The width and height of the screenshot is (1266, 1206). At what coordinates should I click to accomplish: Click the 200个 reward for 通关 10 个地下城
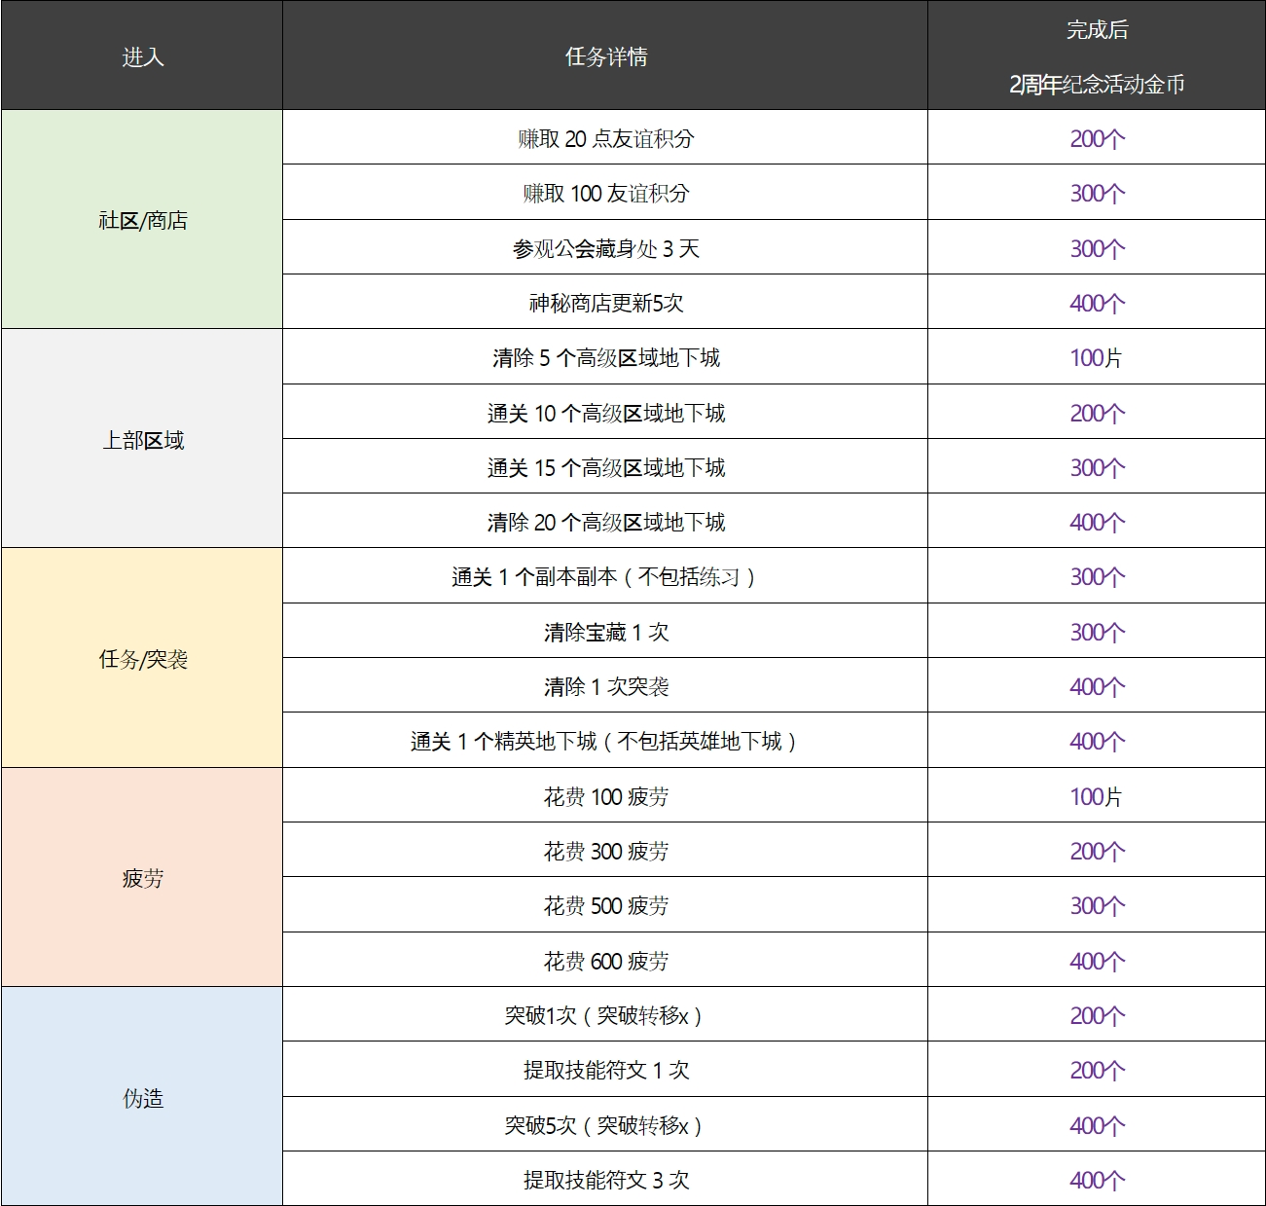tap(1097, 413)
